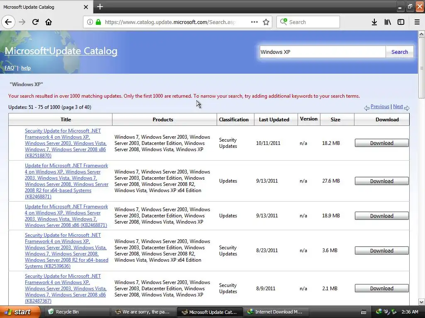Viewport: 425px width, 318px height.
Task: Download the 27.6 MB update
Action: coord(382,181)
